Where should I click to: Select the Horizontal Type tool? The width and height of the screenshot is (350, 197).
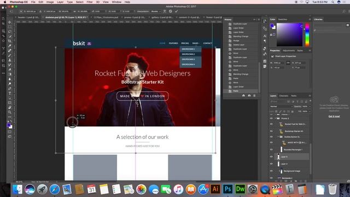10,94
